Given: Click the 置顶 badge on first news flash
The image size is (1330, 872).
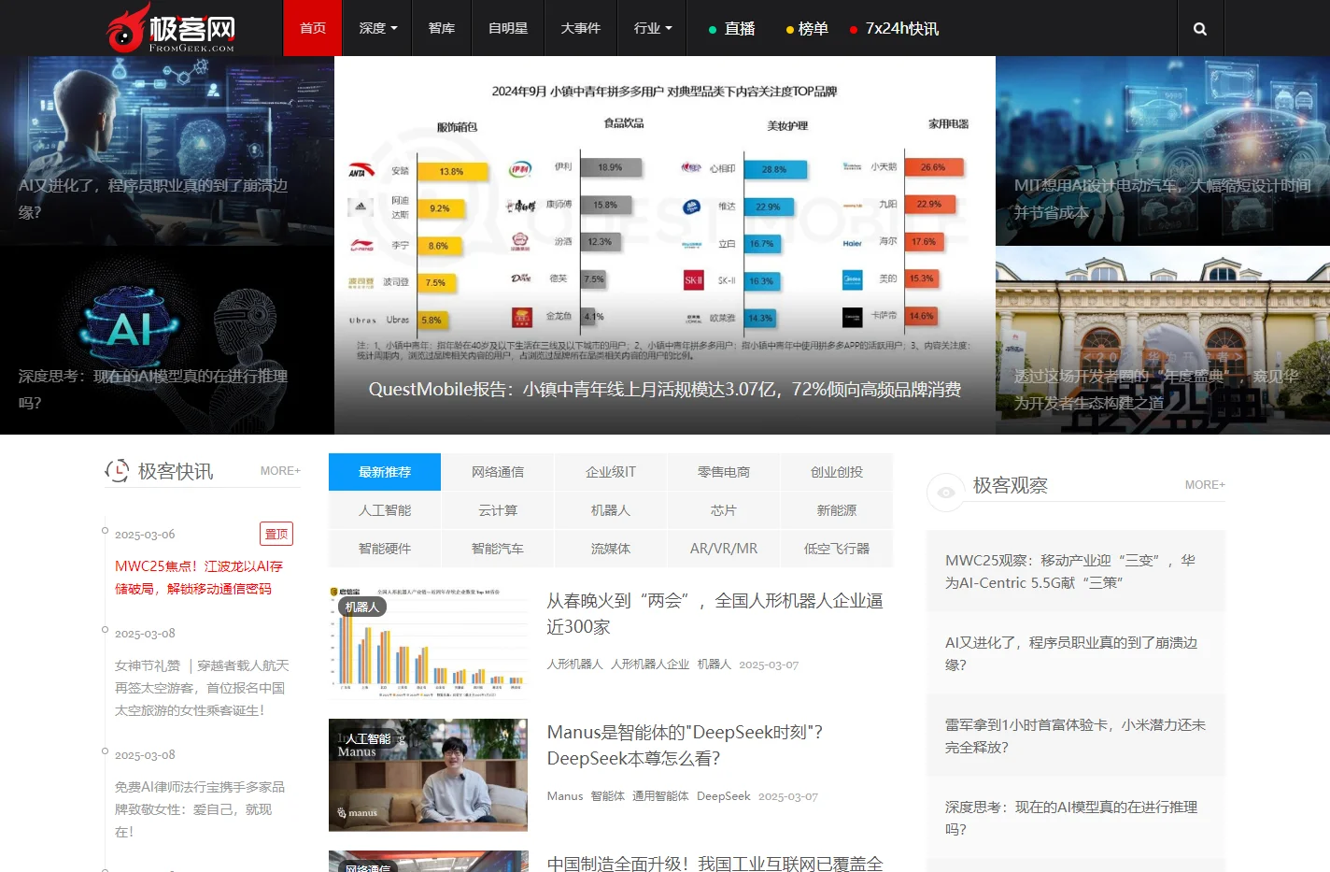Looking at the screenshot, I should (x=276, y=534).
